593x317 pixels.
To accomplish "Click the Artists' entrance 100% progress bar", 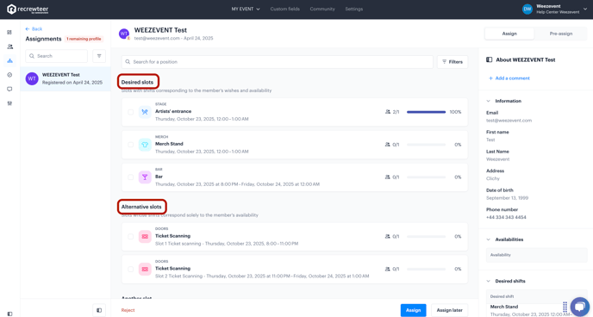I will (426, 112).
